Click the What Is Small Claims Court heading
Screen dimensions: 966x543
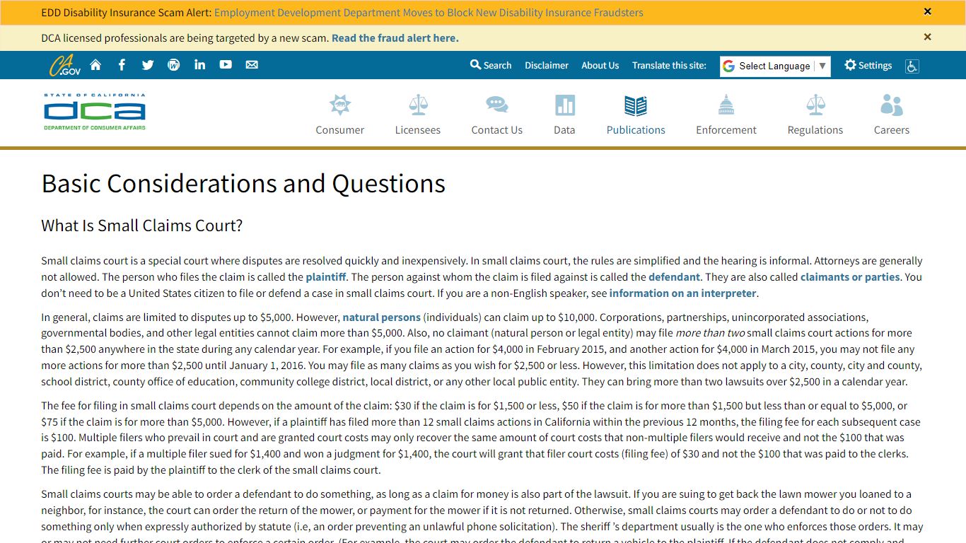coord(142,226)
